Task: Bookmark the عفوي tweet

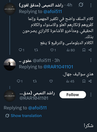Action: click(84, 81)
